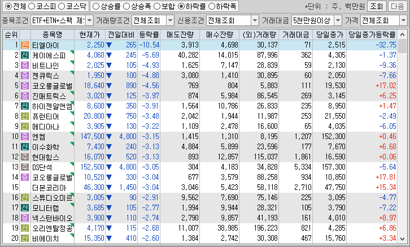Select the 하락폭 radio button
410x247 pixels.
(212, 6)
